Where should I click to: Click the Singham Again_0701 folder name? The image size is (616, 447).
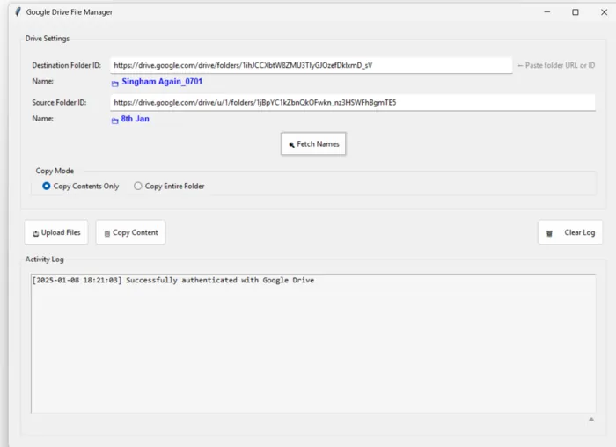[162, 82]
